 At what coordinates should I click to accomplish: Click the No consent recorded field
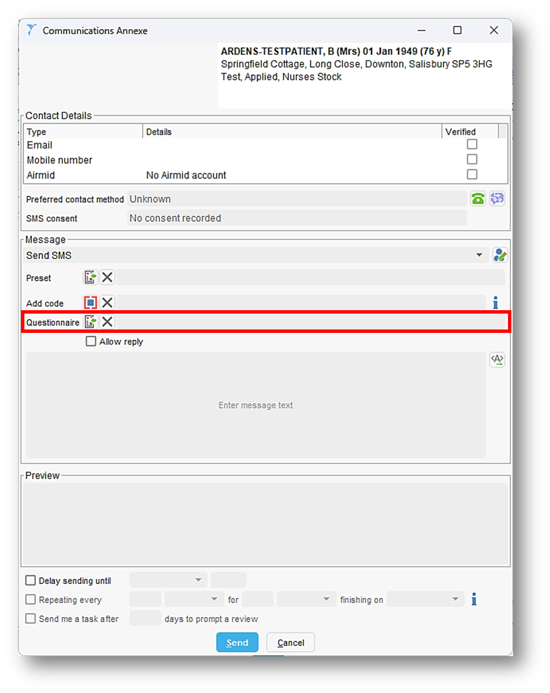(297, 218)
